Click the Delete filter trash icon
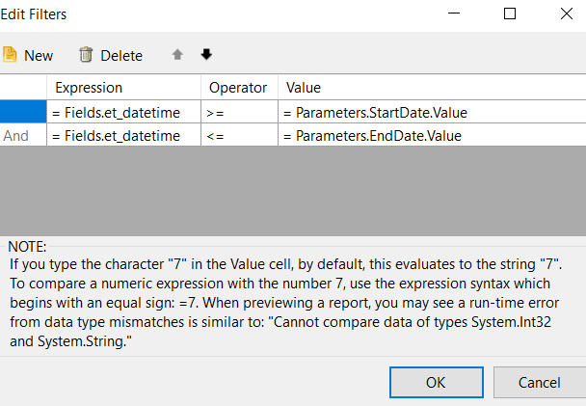The image size is (586, 406). coord(87,55)
